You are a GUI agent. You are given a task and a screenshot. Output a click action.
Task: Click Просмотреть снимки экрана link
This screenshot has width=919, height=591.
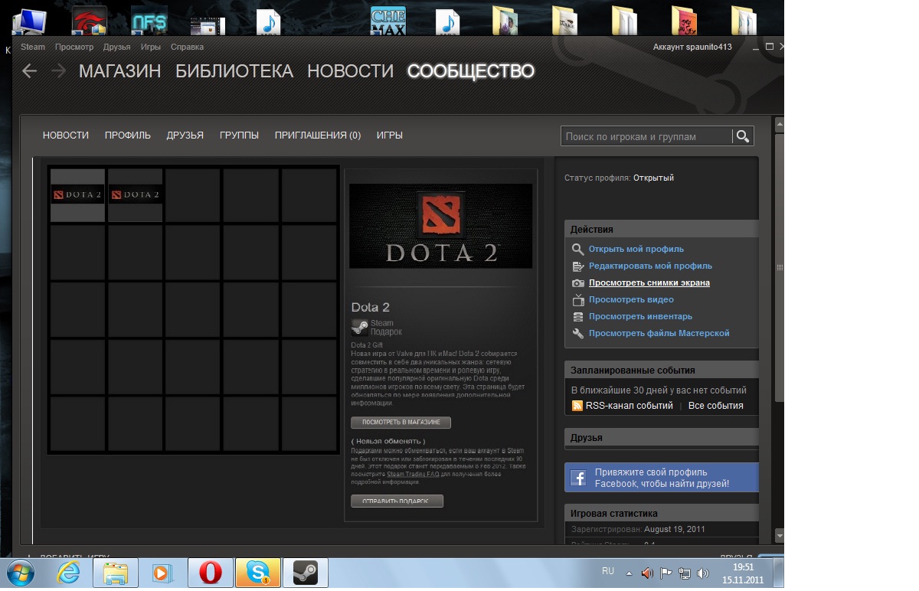coord(649,283)
